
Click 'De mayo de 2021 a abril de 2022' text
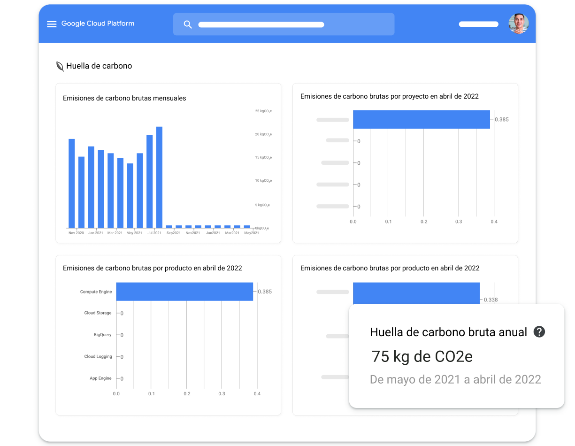(x=455, y=379)
